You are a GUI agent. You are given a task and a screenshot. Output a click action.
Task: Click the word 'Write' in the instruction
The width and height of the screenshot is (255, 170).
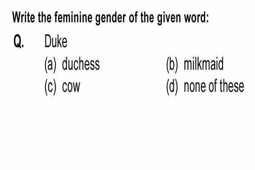coord(23,17)
